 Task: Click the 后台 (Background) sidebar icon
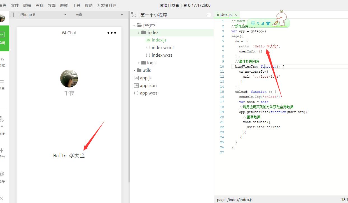pyautogui.click(x=2, y=153)
